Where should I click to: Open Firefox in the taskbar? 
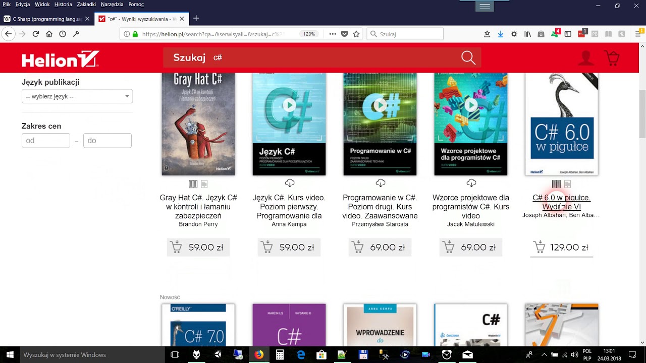(258, 354)
